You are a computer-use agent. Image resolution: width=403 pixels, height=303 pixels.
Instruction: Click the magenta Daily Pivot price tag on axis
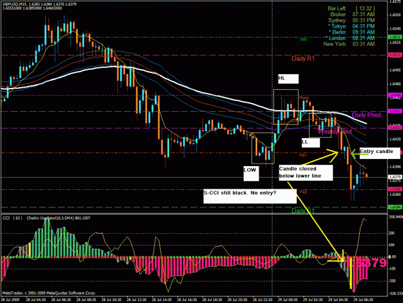(x=395, y=112)
